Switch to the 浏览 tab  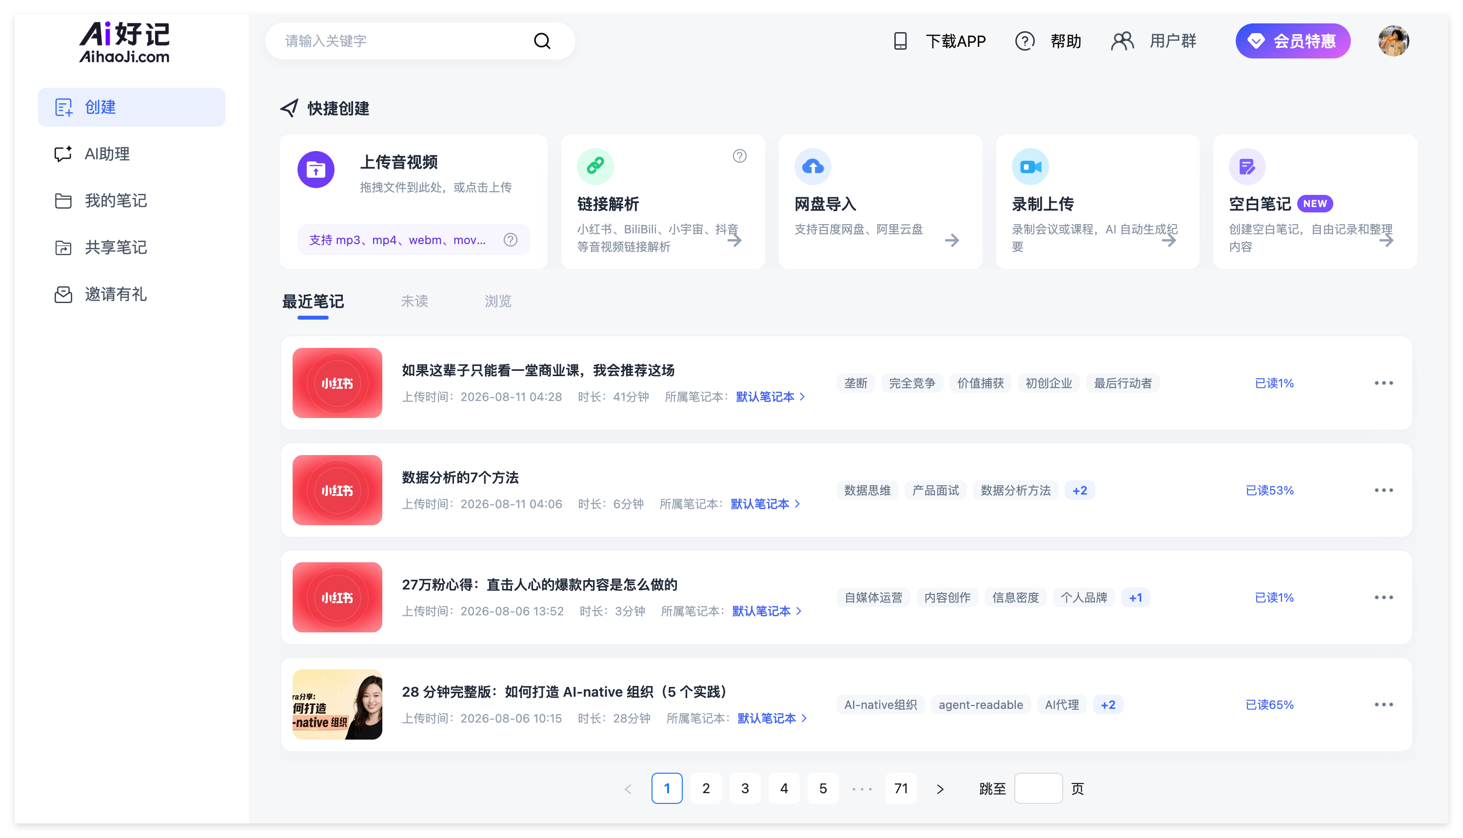click(497, 301)
